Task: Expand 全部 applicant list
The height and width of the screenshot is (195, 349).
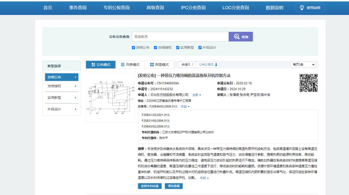Action: [197, 95]
